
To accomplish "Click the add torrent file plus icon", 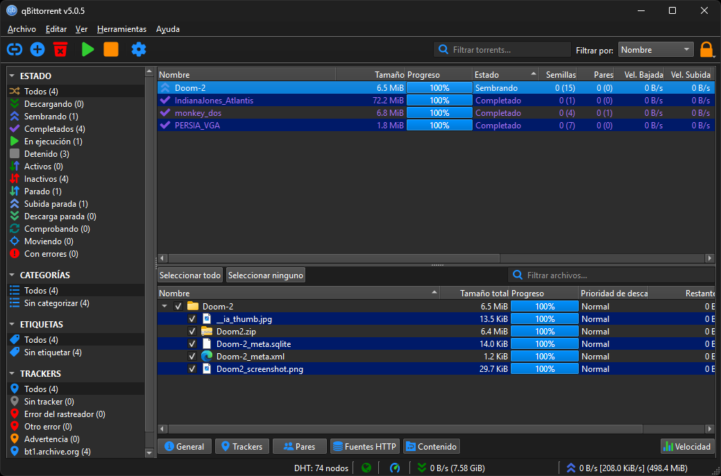I will (37, 49).
